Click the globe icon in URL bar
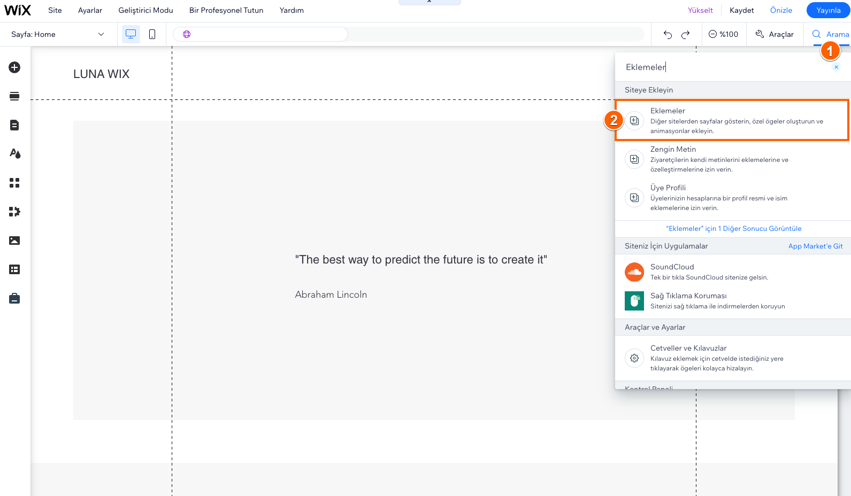851x496 pixels. point(187,34)
